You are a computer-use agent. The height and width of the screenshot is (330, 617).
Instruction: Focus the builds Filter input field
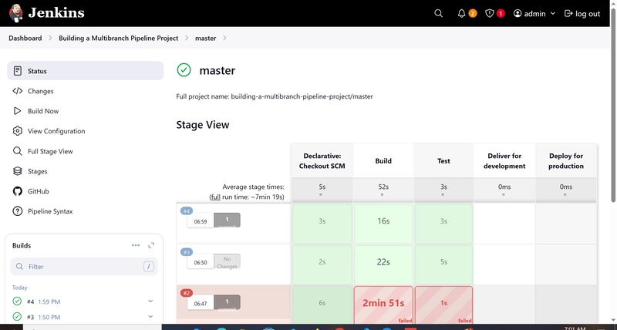[x=84, y=266]
